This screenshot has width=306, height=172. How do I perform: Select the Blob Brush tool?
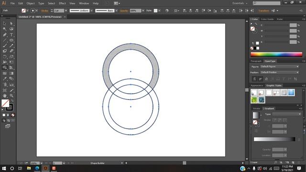5,51
